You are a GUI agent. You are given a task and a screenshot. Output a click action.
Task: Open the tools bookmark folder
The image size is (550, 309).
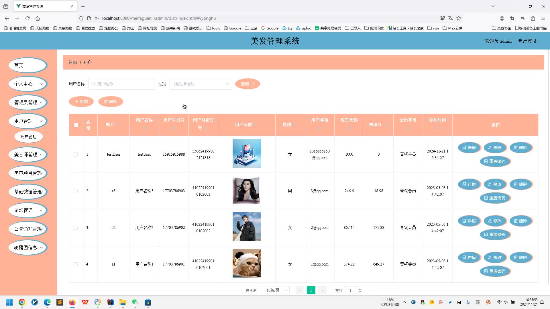[213, 28]
